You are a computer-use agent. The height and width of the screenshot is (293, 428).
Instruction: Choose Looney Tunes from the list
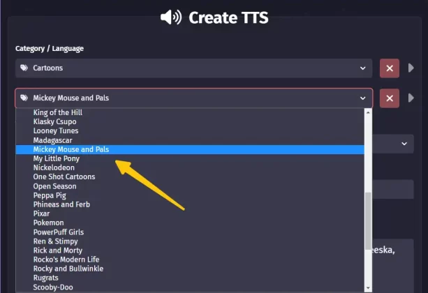click(190, 131)
